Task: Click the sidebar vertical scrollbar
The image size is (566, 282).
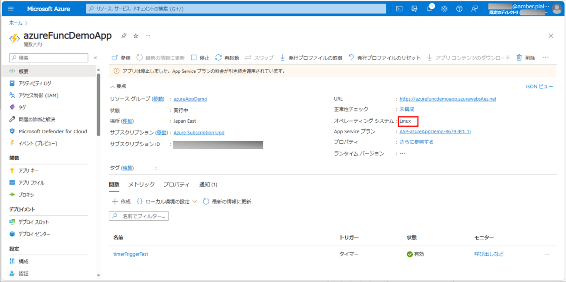Action: (x=98, y=104)
